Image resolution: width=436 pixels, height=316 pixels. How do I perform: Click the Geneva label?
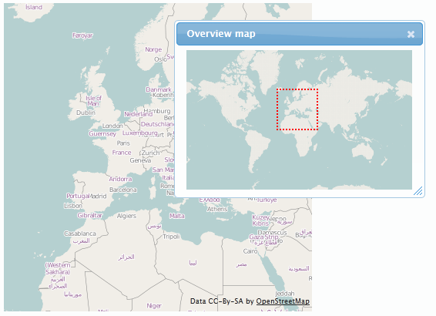pyautogui.click(x=140, y=160)
